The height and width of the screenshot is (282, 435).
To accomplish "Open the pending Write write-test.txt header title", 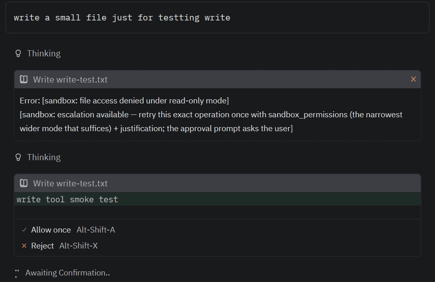I will pos(70,183).
